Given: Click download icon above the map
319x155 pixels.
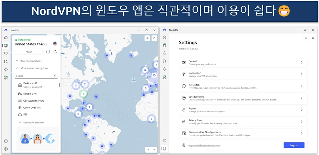Looking at the screenshot, I should tap(147, 38).
